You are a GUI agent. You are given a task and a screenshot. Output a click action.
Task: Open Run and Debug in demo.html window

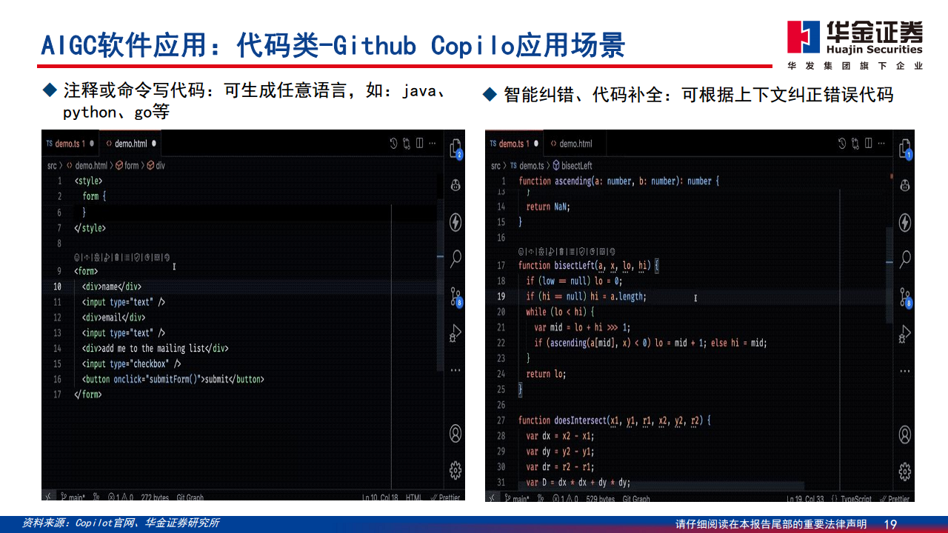pos(455,334)
